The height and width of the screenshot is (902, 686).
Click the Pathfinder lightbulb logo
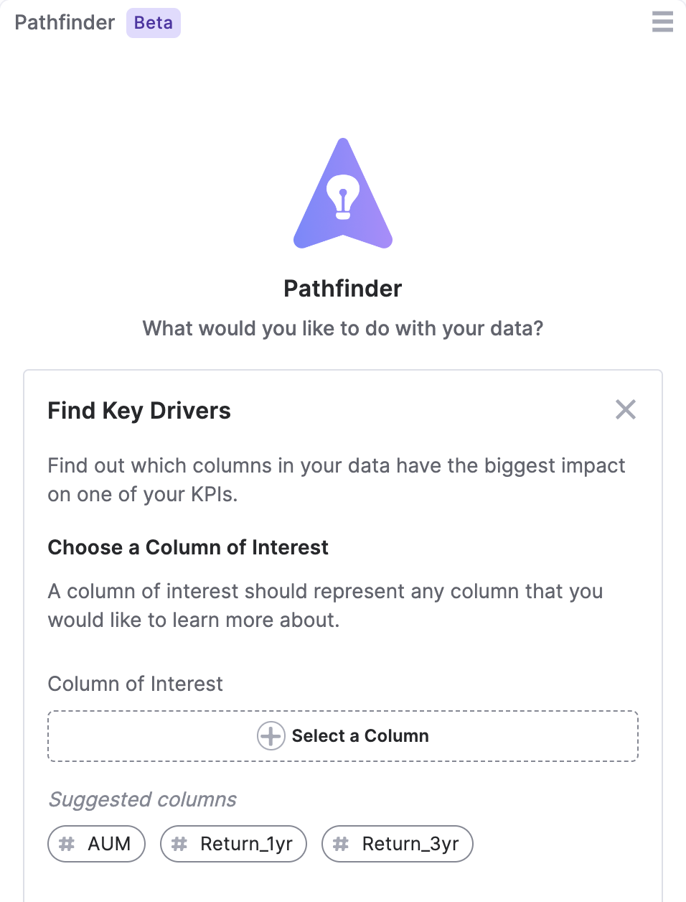[x=343, y=193]
